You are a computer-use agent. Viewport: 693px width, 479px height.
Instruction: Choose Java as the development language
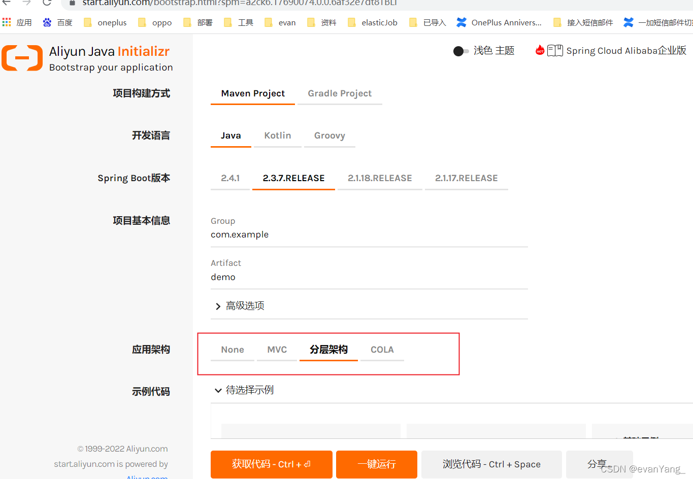tap(231, 136)
